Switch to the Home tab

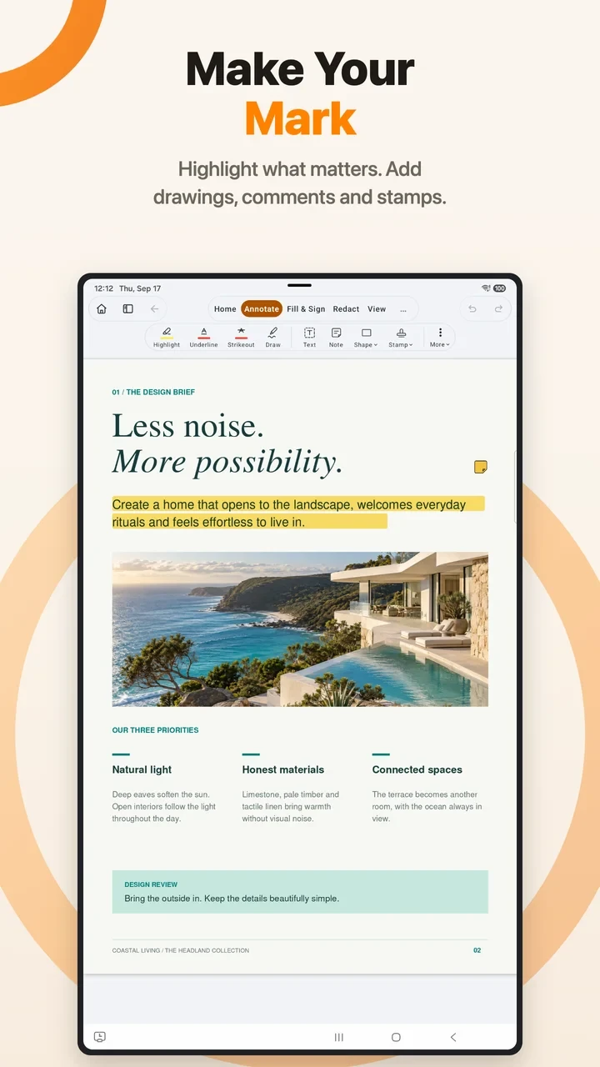pos(225,309)
